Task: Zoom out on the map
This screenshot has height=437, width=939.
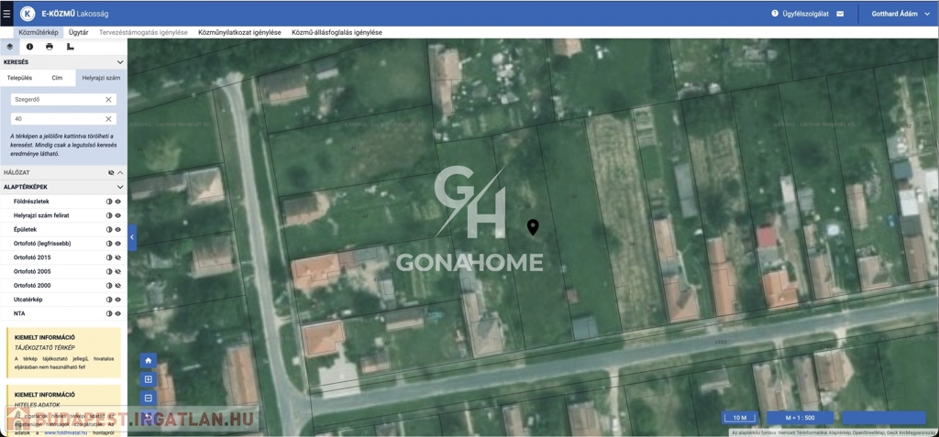Action: click(149, 399)
